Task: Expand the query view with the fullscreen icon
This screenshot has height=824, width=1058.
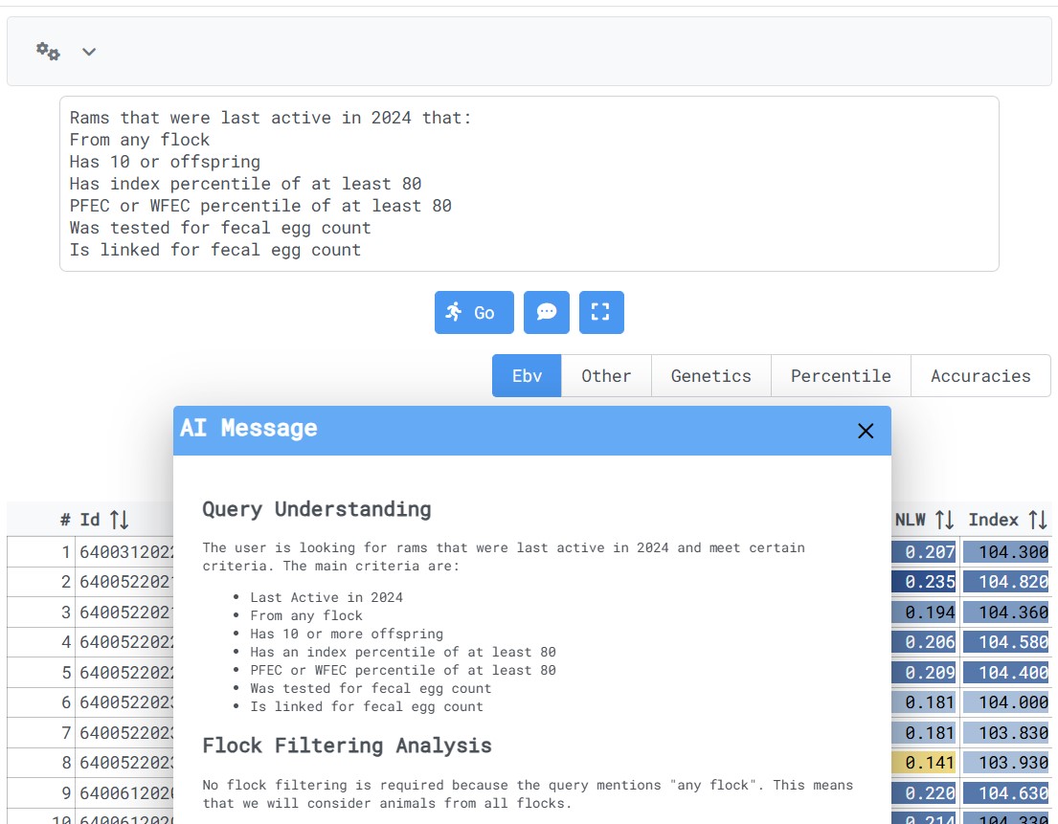Action: tap(601, 312)
